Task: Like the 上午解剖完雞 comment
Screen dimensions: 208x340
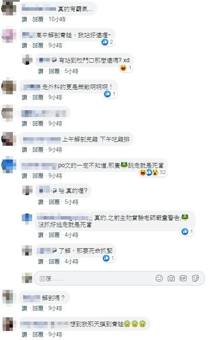Action: tap(24, 150)
